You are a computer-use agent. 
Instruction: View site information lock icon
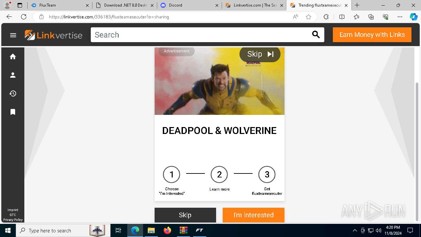pyautogui.click(x=41, y=17)
